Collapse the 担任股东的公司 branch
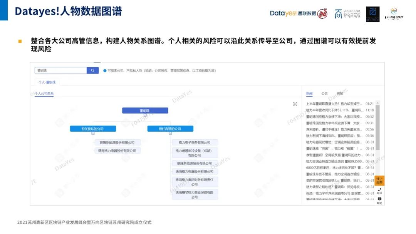The image size is (416, 234). [93, 133]
